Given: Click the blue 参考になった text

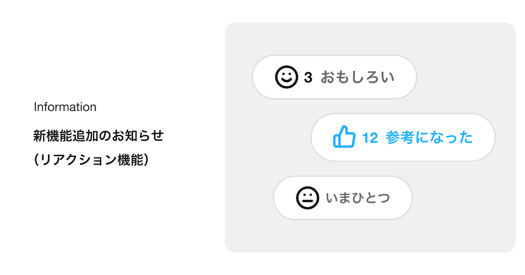Looking at the screenshot, I should click(430, 137).
